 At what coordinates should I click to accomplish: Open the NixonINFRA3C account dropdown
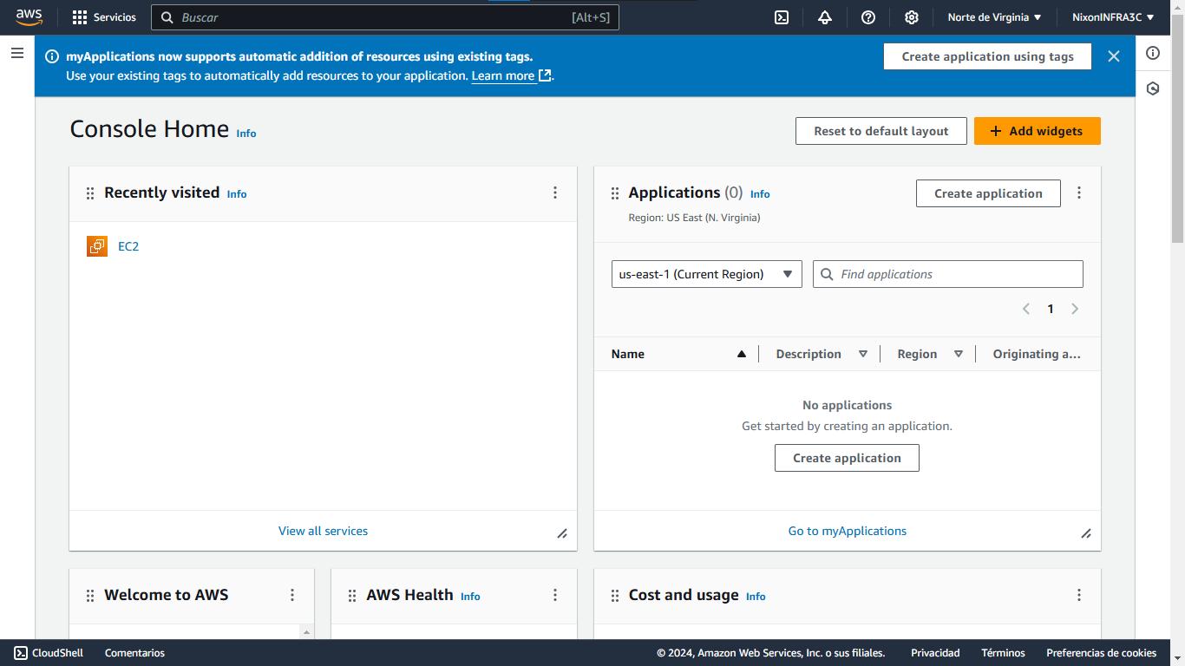(1113, 17)
